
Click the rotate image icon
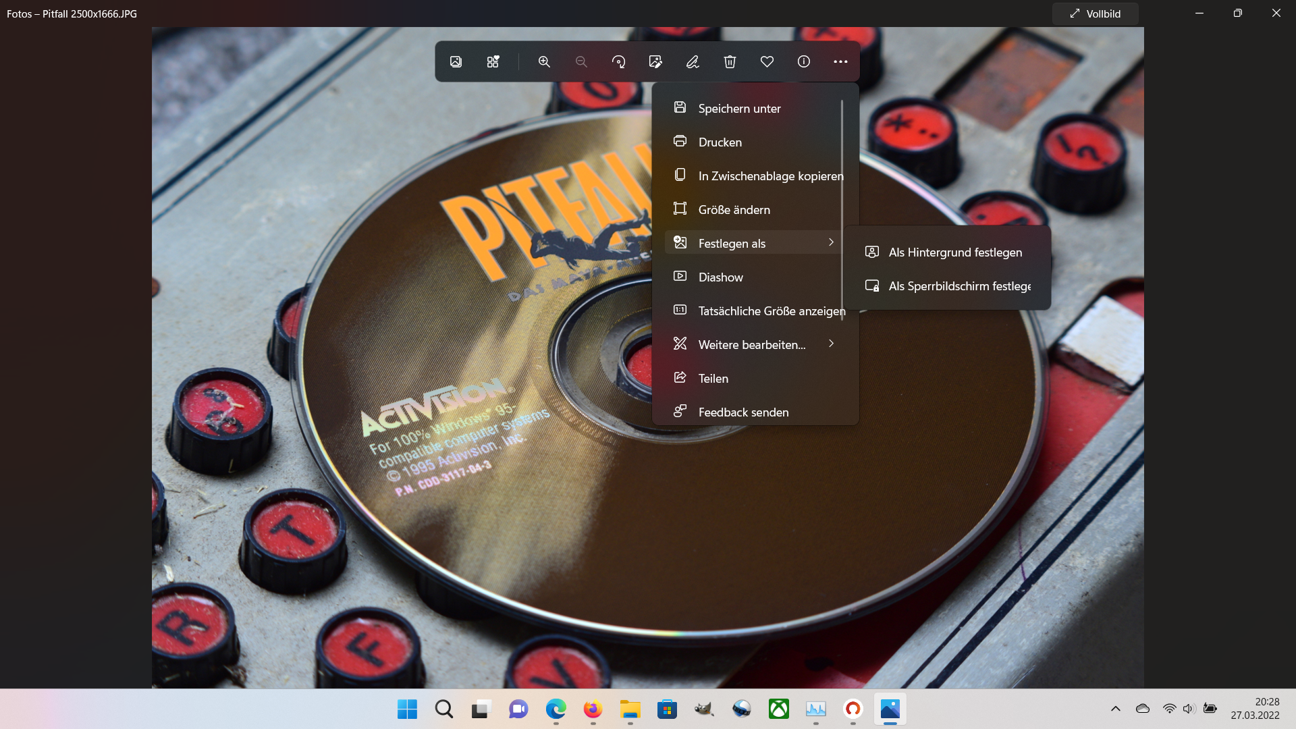618,61
